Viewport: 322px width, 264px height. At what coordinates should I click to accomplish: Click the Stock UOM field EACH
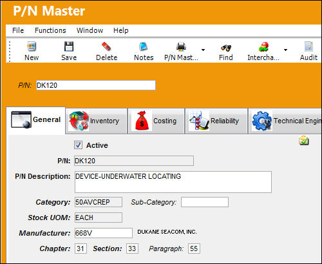(x=99, y=218)
